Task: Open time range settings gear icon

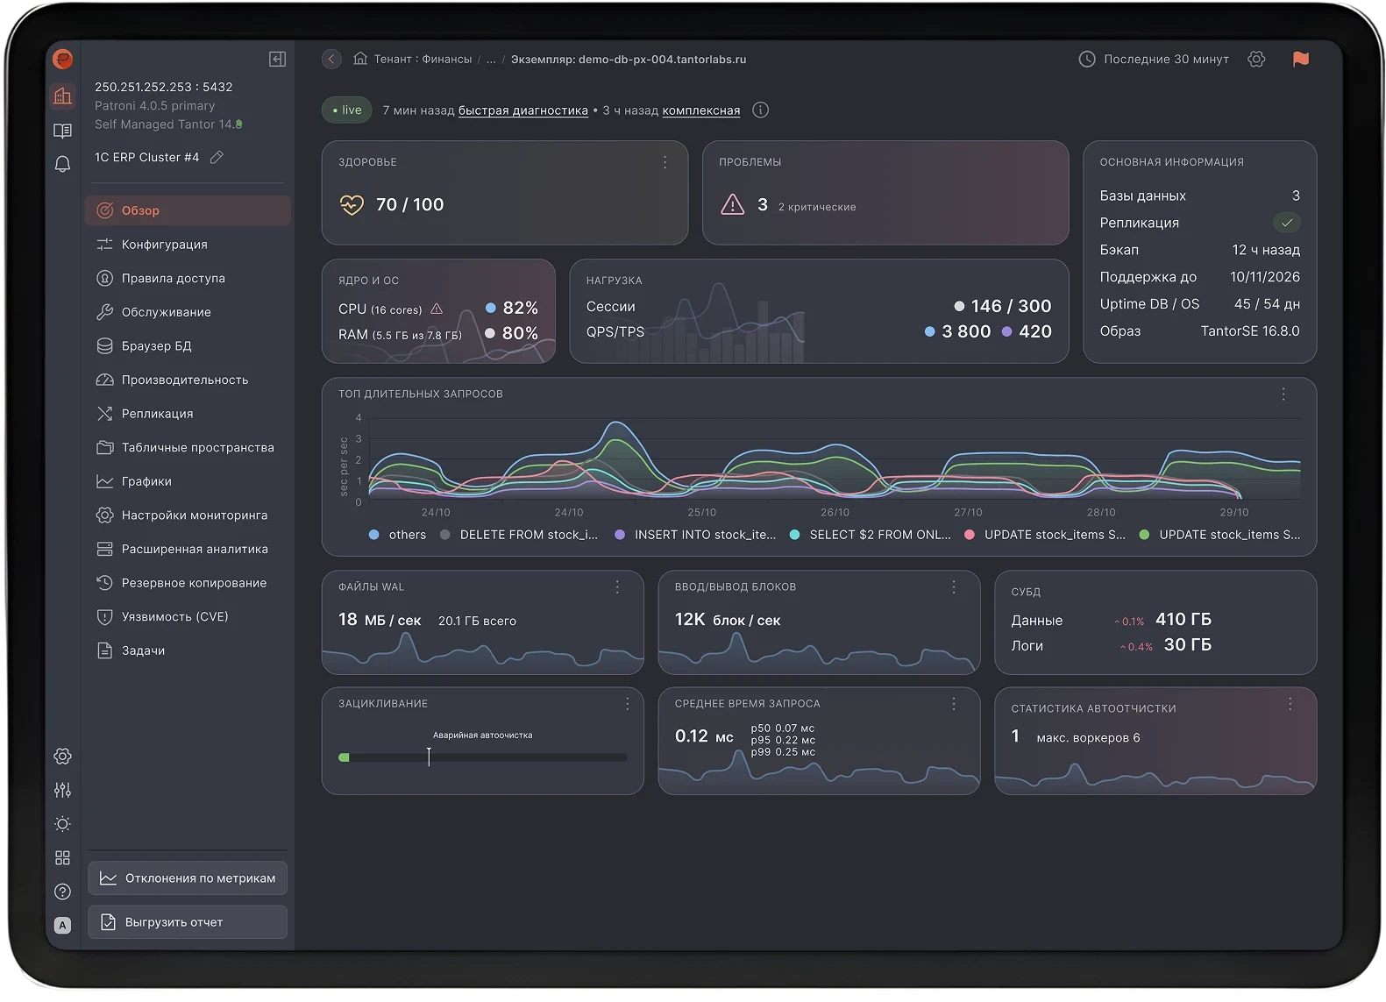Action: click(x=1256, y=59)
